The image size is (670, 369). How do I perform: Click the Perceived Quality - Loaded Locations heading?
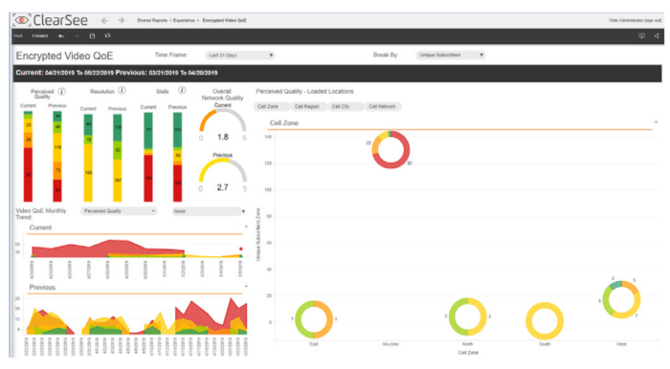[x=304, y=91]
